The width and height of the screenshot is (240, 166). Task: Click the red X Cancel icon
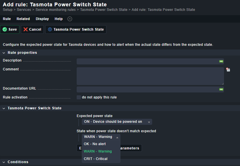coord(26,29)
